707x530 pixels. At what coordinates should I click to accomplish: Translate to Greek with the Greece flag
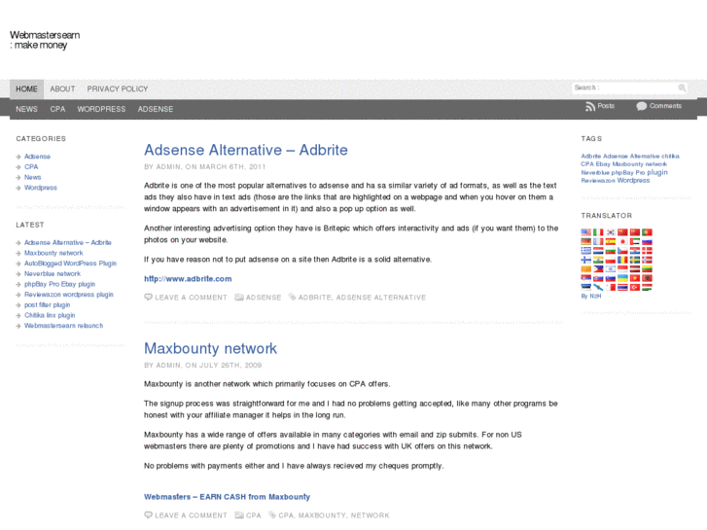586,251
